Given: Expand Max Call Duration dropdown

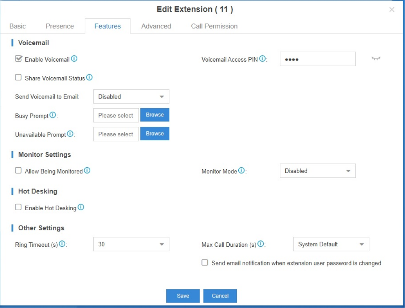Looking at the screenshot, I should [x=331, y=244].
